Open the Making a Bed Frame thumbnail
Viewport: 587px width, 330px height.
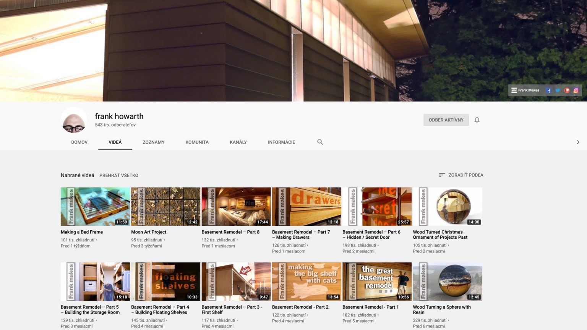95,207
